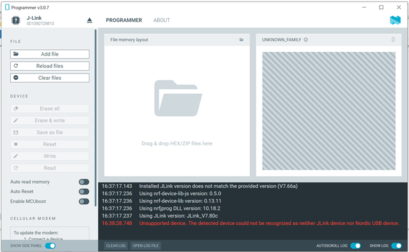
Task: Click the Reset device button
Action: point(50,144)
